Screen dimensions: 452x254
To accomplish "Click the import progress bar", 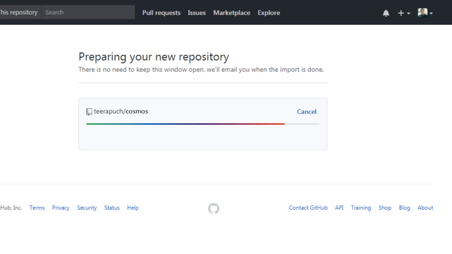I will point(203,124).
